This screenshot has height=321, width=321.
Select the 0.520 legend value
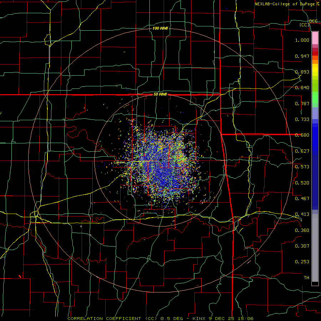point(302,183)
